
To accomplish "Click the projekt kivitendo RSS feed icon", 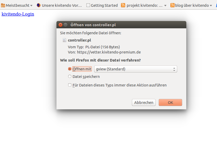I will click(123, 5).
